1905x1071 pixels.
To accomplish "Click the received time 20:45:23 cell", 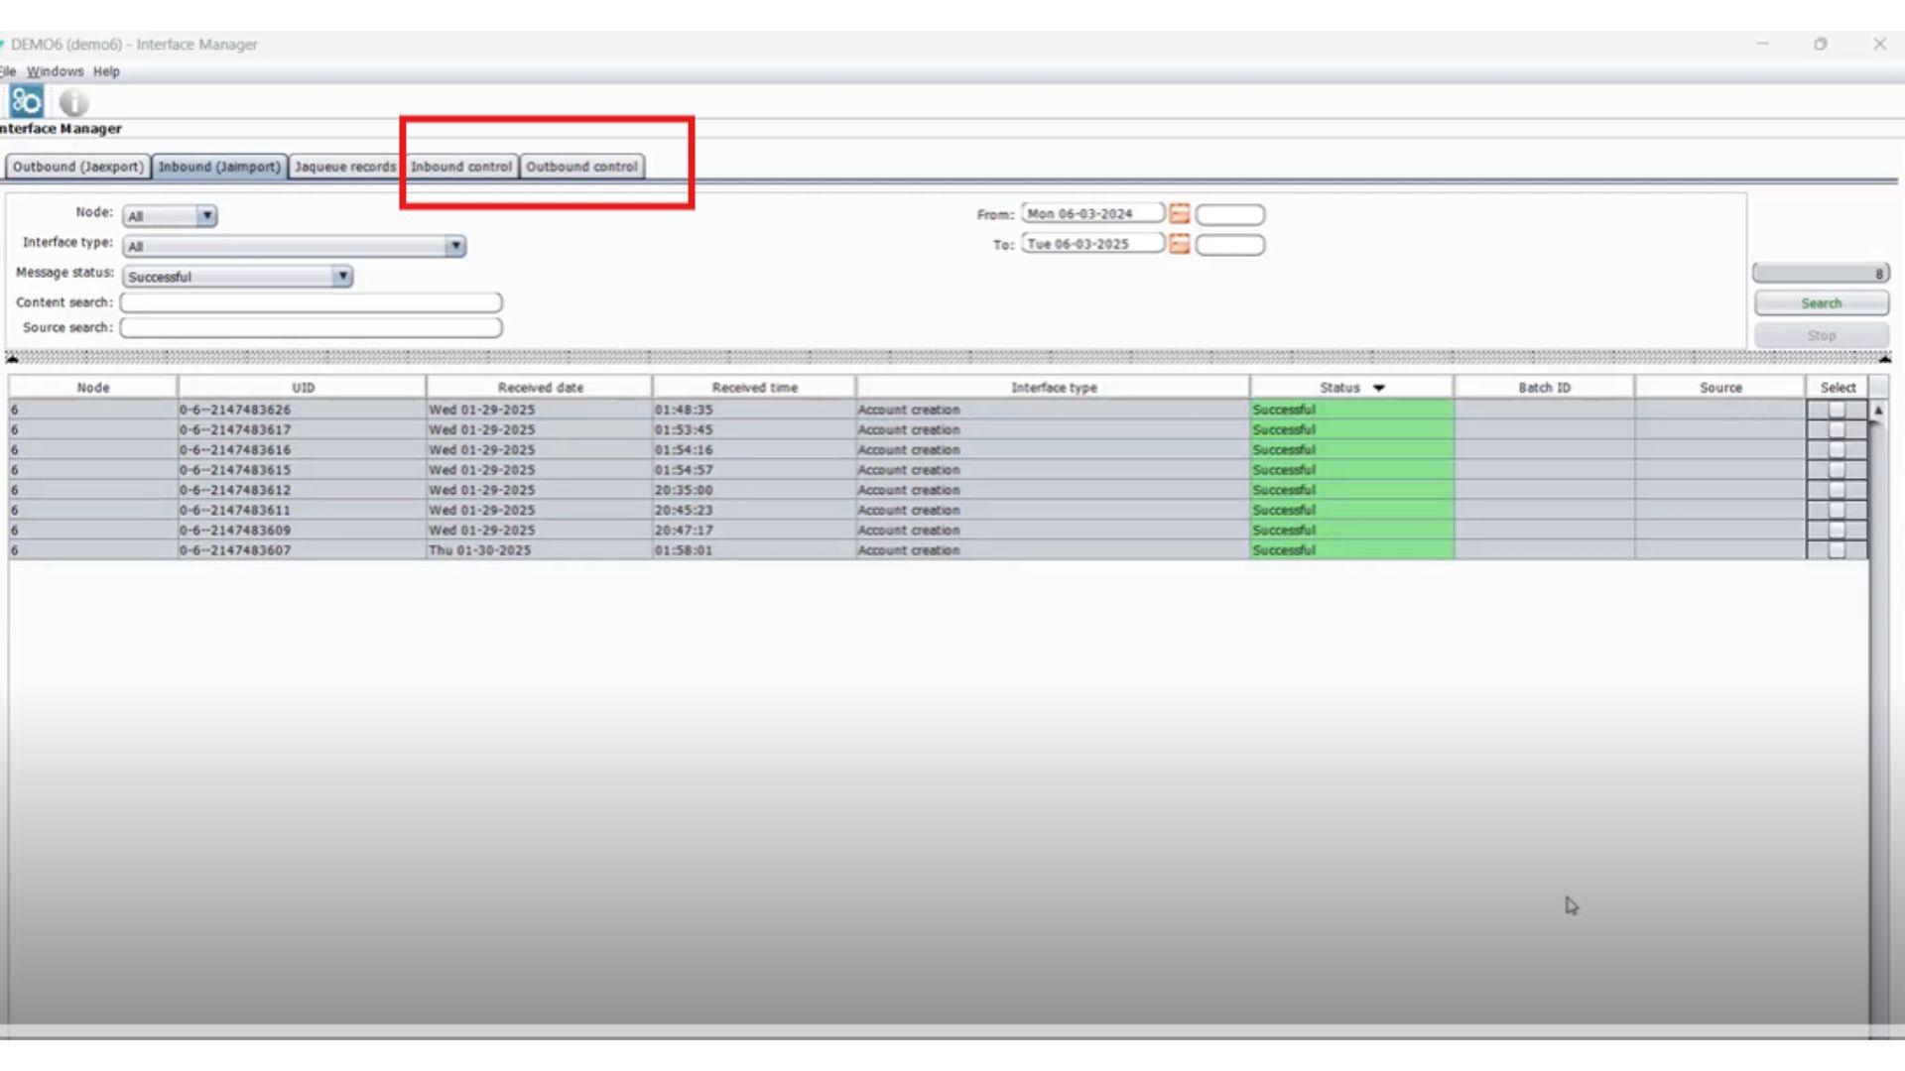I will coord(754,510).
